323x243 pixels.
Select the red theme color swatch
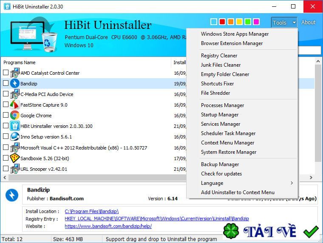click(222, 22)
